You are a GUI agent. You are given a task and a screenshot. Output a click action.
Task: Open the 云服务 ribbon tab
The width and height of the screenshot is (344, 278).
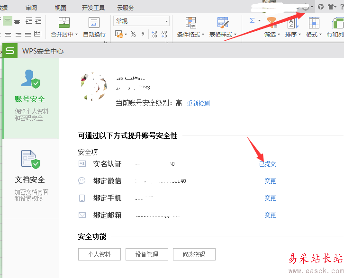pos(125,8)
